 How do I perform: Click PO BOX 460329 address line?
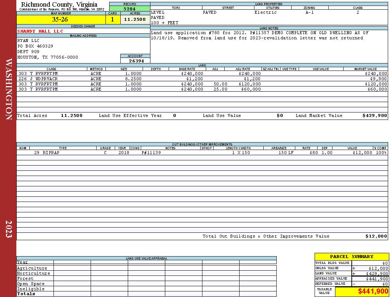[x=35, y=46]
